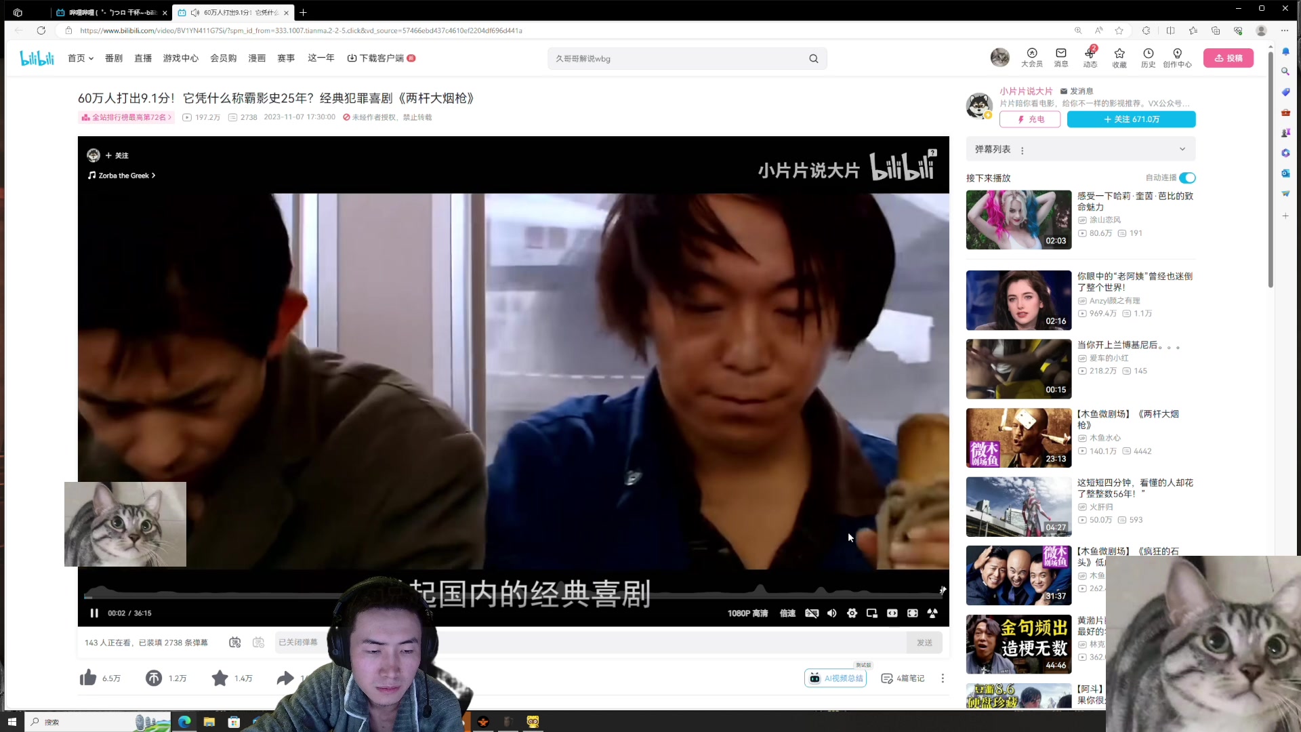Screen dimensions: 1301x732
Task: Go to 番剧 nav item
Action: click(x=113, y=58)
